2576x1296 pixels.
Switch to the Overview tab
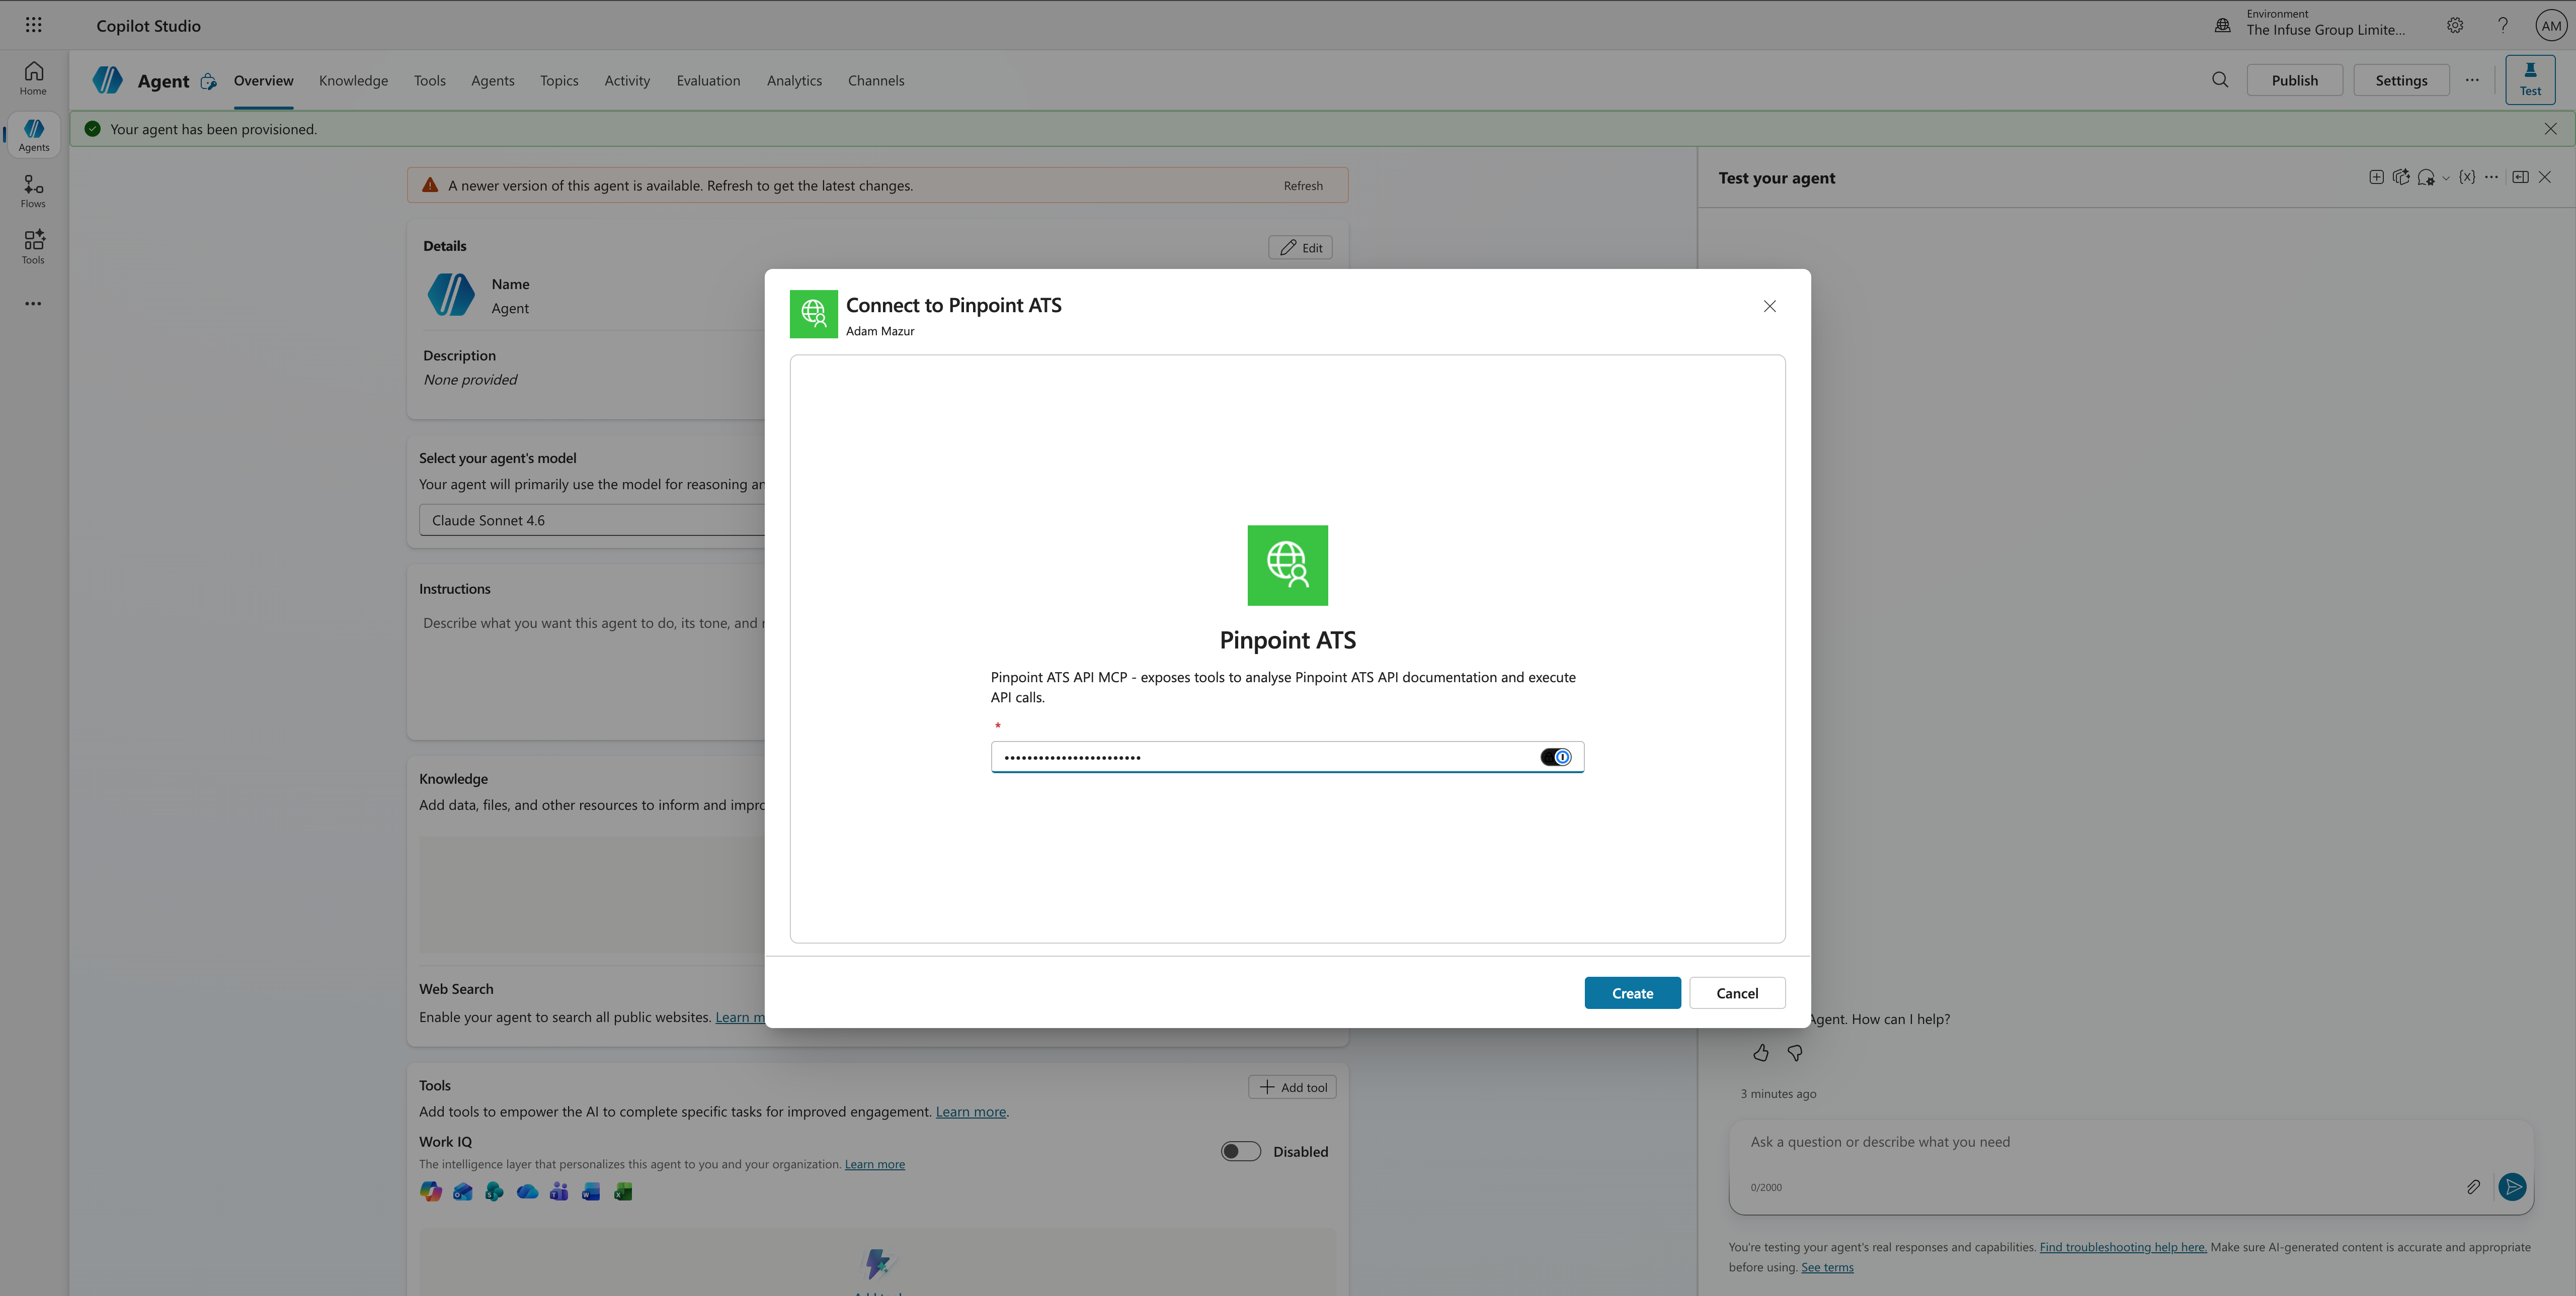point(263,80)
